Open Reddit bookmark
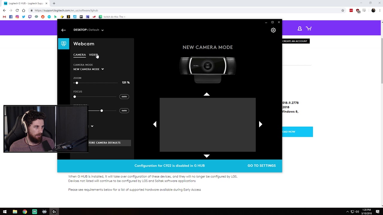The width and height of the screenshot is (383, 215). point(43,17)
